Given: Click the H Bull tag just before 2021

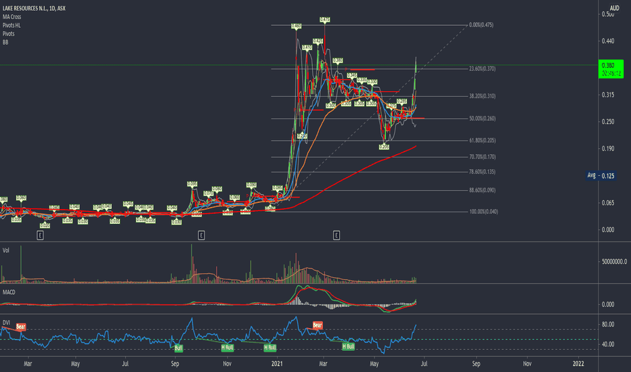Looking at the screenshot, I should 270,347.
